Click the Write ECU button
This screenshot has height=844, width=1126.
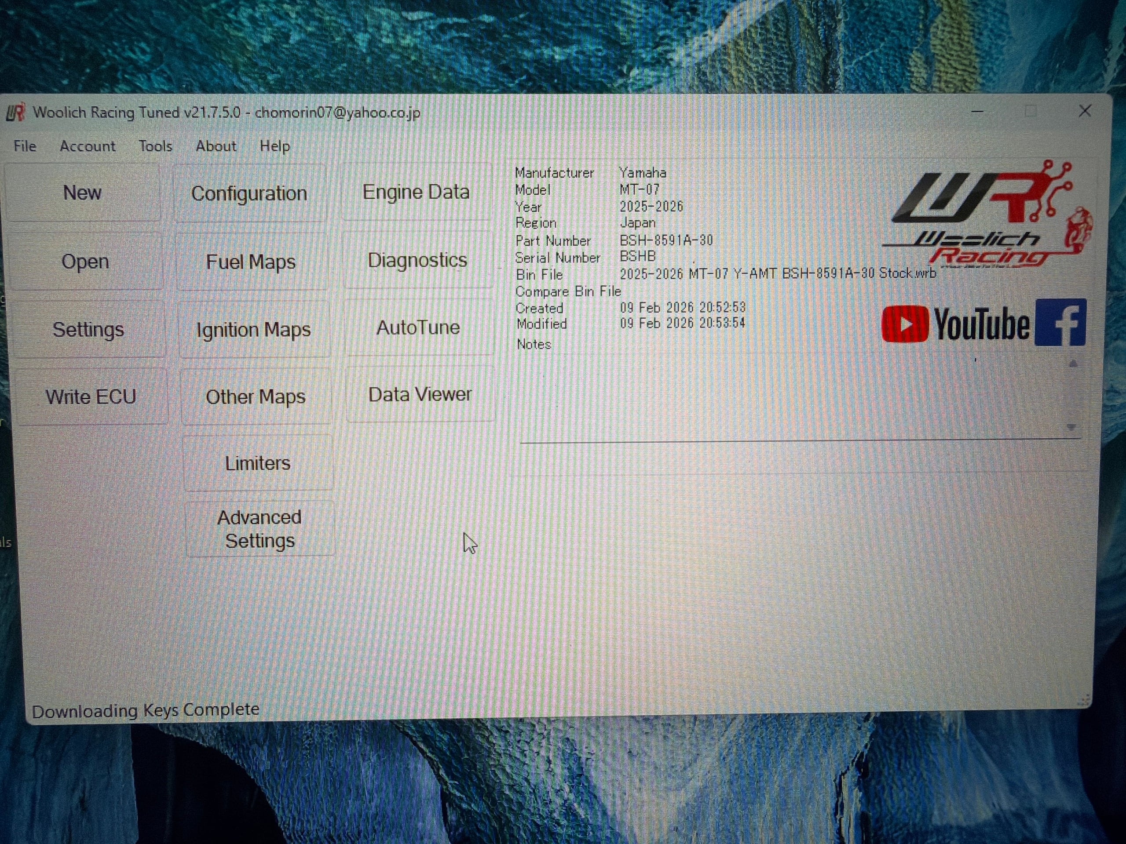click(91, 397)
